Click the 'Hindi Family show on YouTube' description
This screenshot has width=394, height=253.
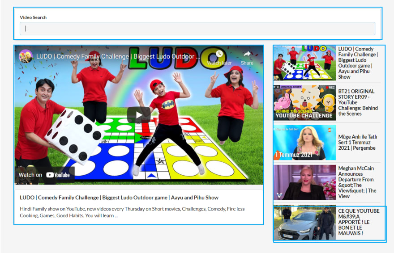tap(132, 212)
